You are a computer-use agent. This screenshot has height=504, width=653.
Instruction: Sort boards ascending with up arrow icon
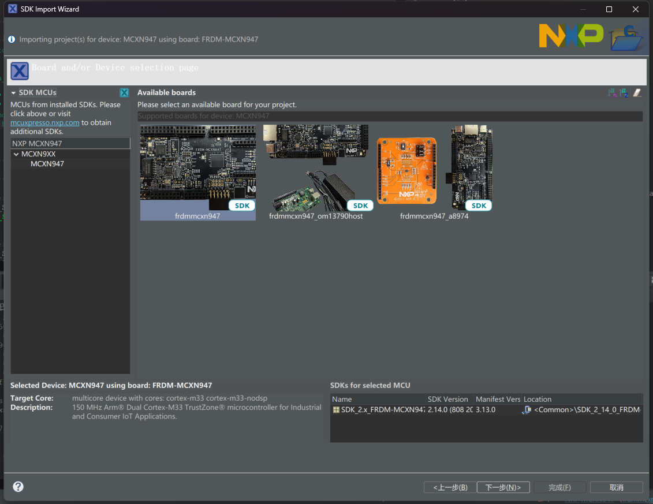pyautogui.click(x=624, y=92)
